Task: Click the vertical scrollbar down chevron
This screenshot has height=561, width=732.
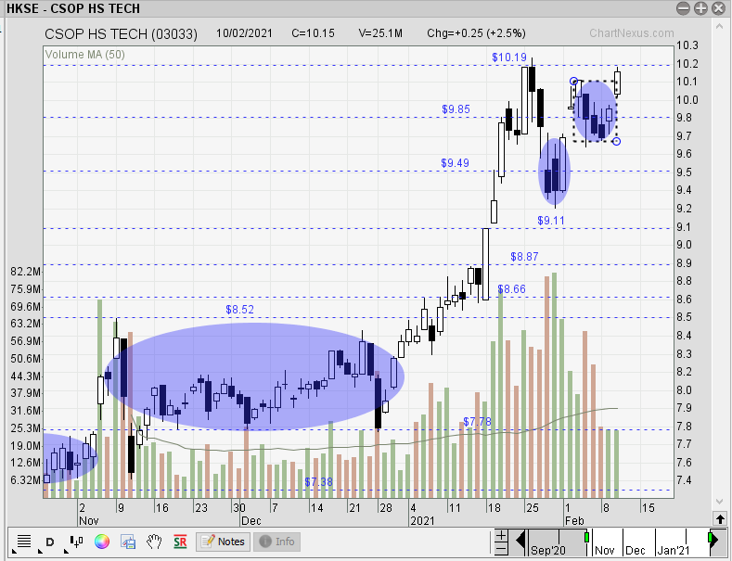Action: 719,502
